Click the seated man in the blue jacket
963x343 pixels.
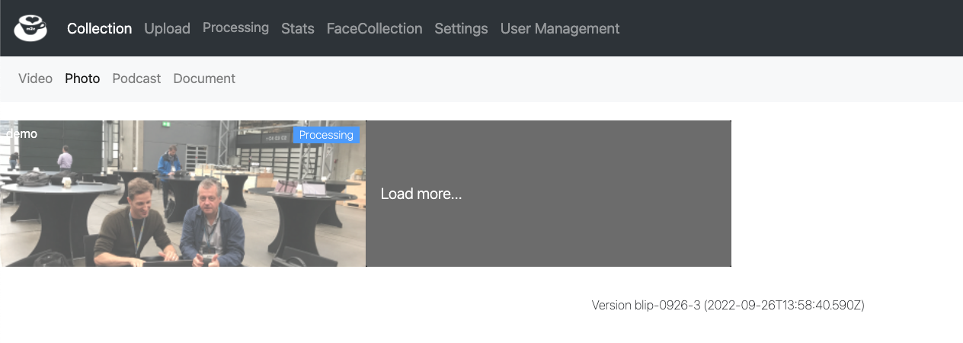[x=212, y=223]
